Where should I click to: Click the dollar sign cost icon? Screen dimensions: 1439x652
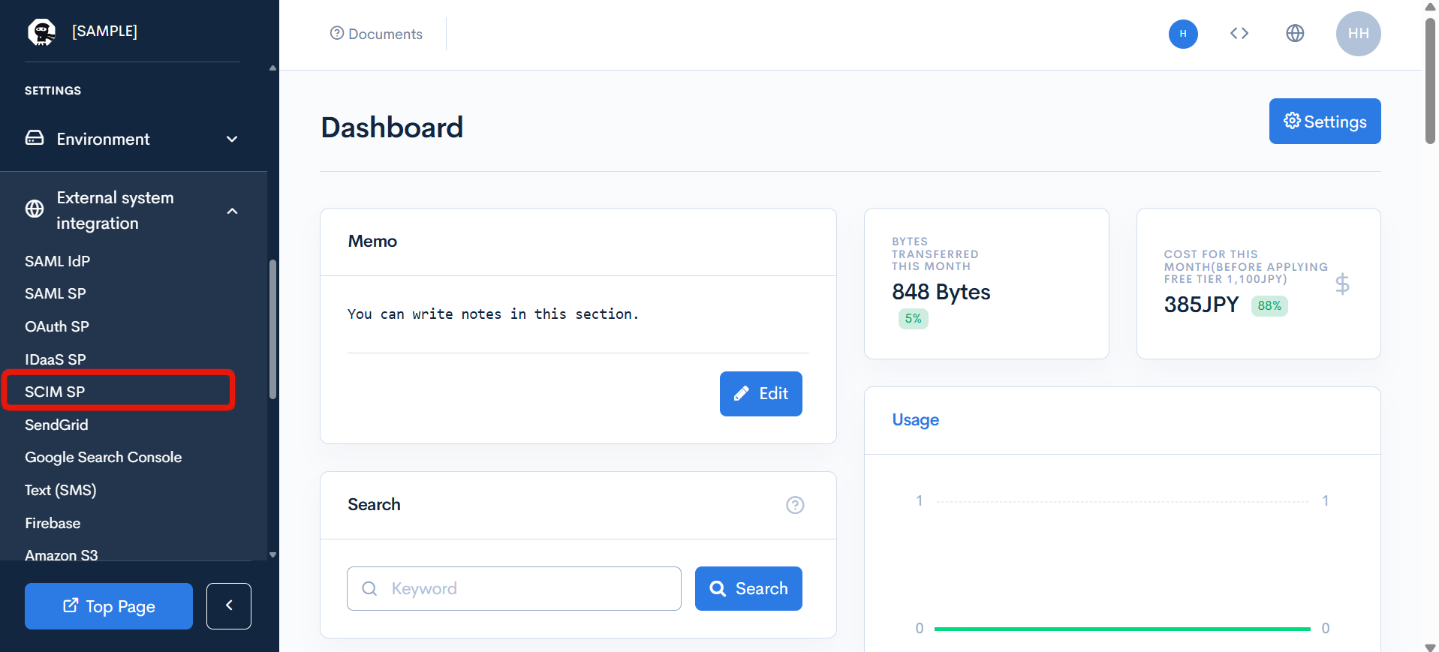point(1341,284)
